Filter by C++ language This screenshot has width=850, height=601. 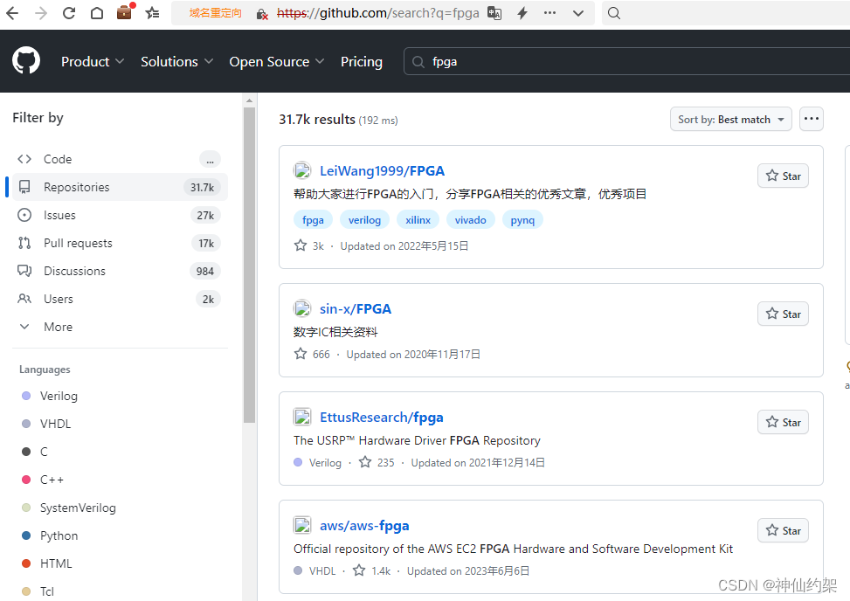[52, 480]
